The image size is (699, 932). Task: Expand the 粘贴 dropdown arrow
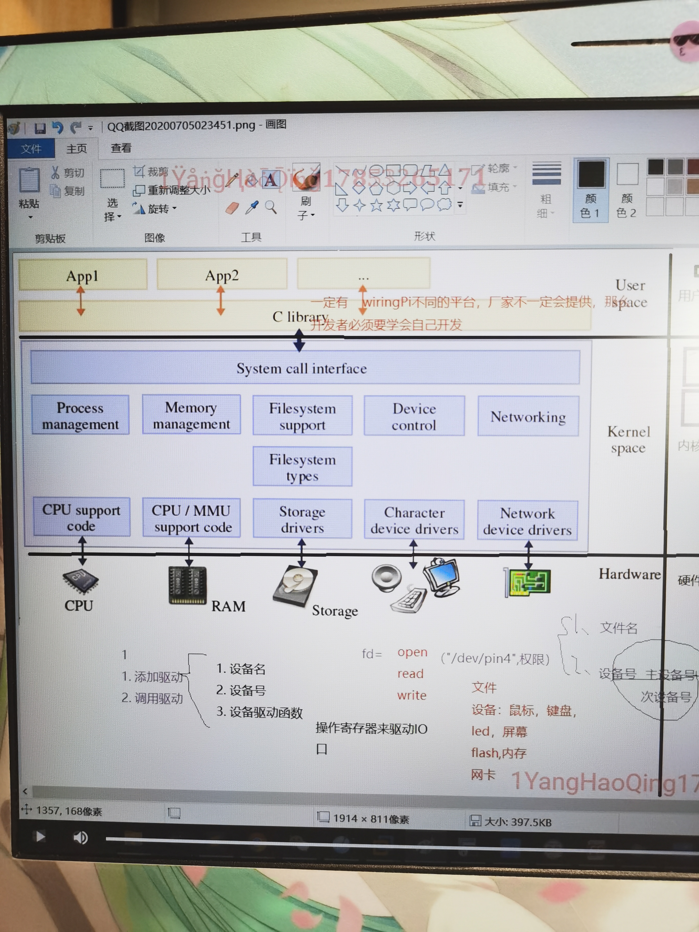(30, 218)
